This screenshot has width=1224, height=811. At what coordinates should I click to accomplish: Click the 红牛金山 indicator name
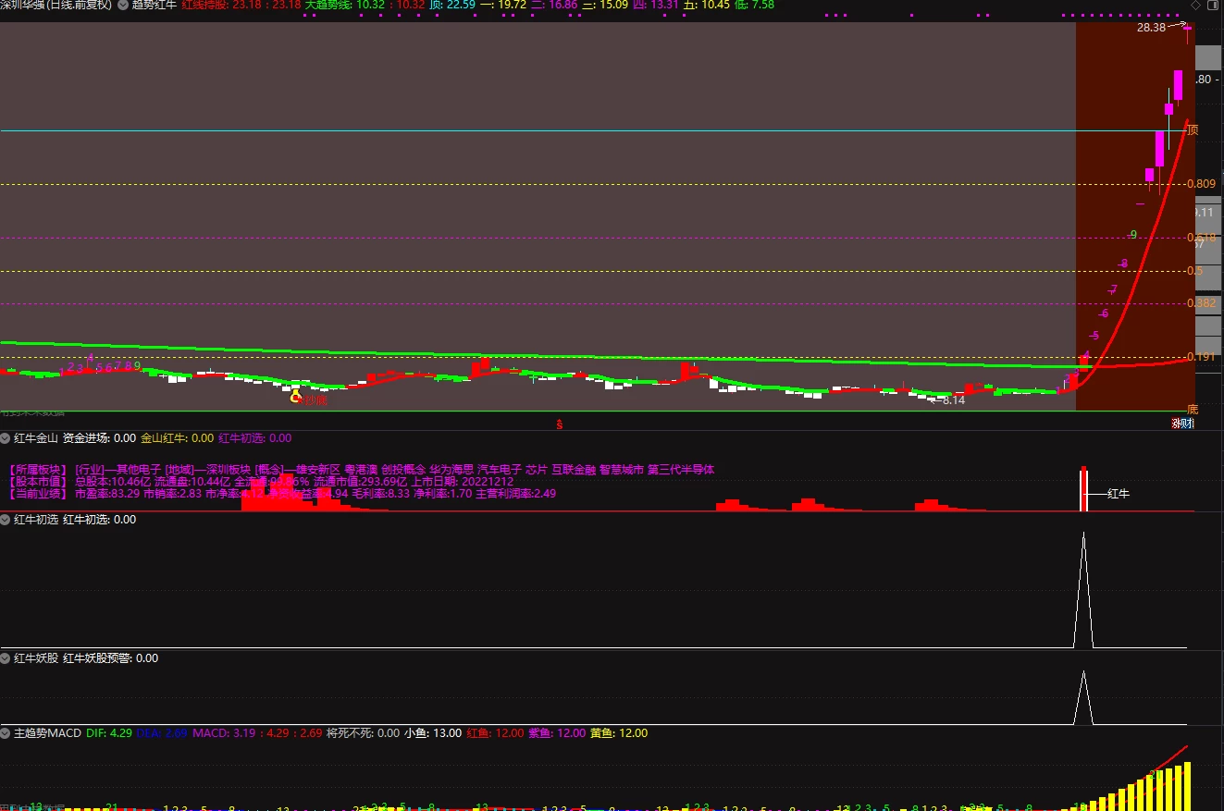[36, 438]
